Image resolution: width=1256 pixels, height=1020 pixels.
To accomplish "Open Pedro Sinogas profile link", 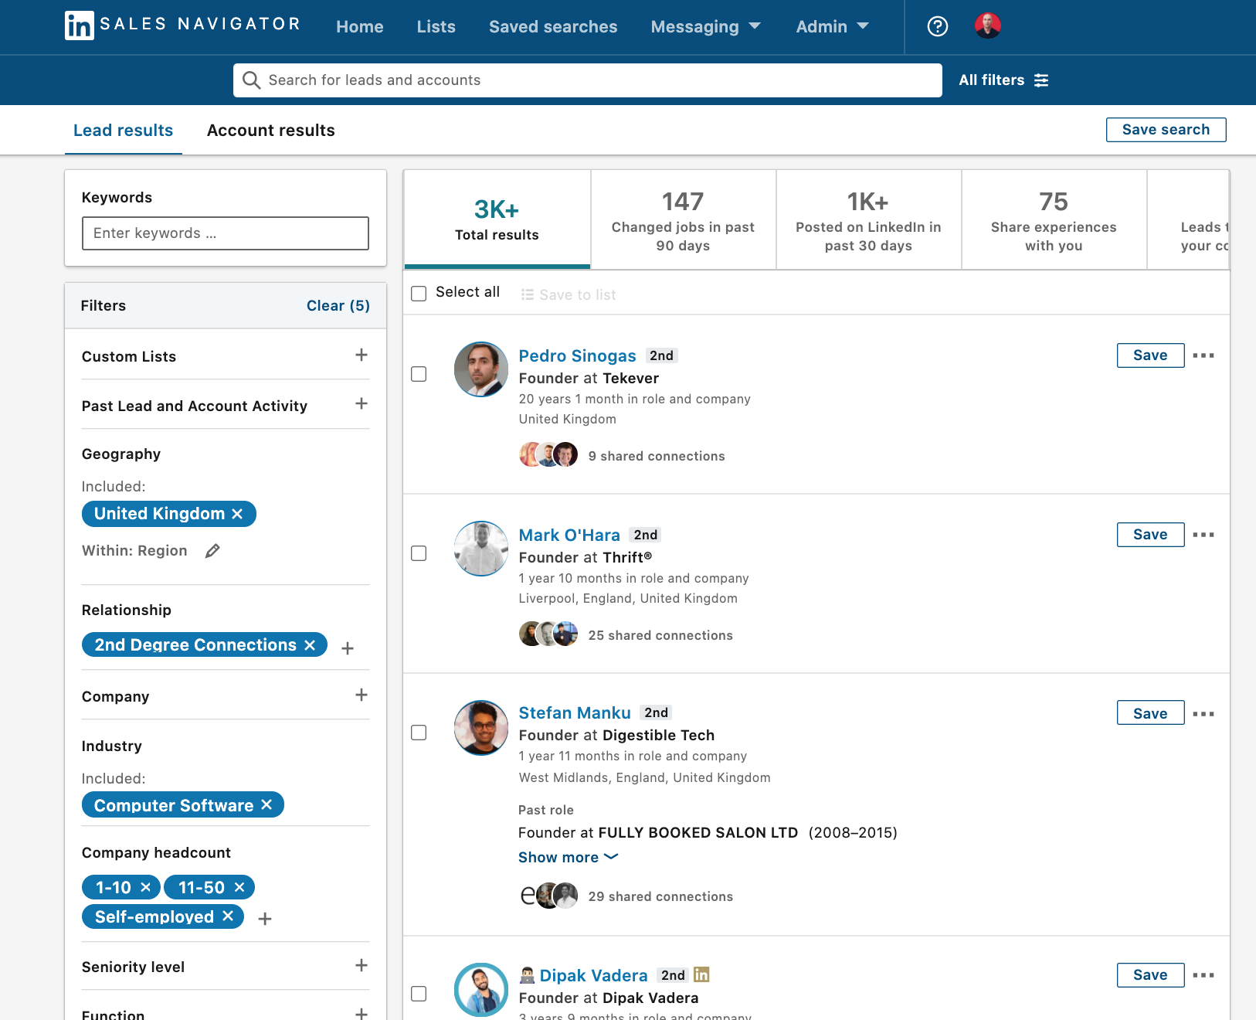I will (x=577, y=355).
